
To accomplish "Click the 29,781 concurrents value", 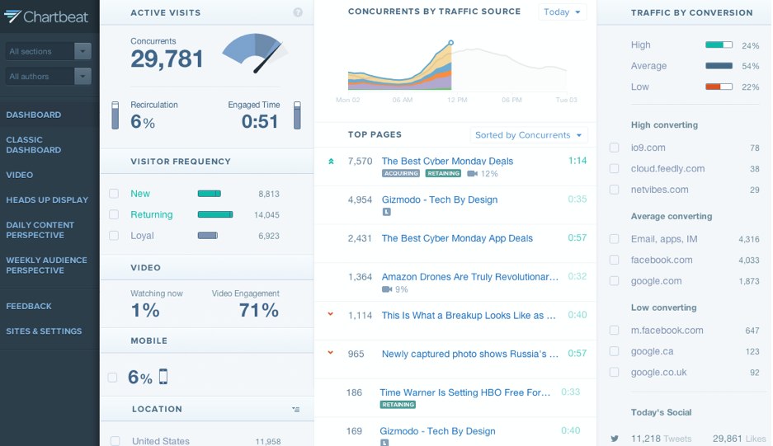I will point(167,59).
